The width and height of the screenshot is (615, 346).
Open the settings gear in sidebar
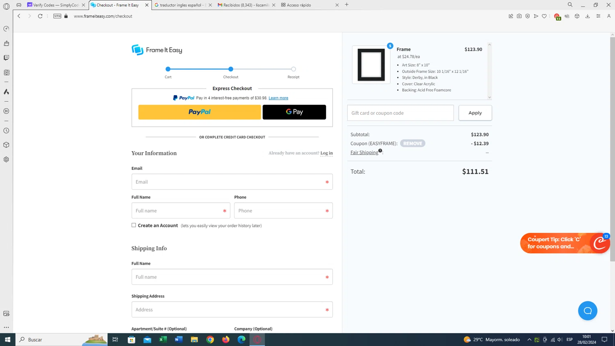pos(6,159)
